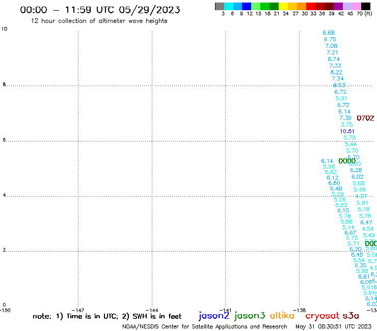Click the wave height value 5.49

[369, 235]
